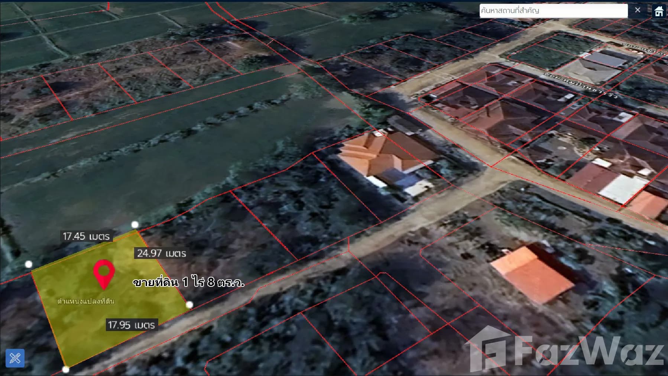668x376 pixels.
Task: Clear the search box with the X
Action: (x=638, y=10)
